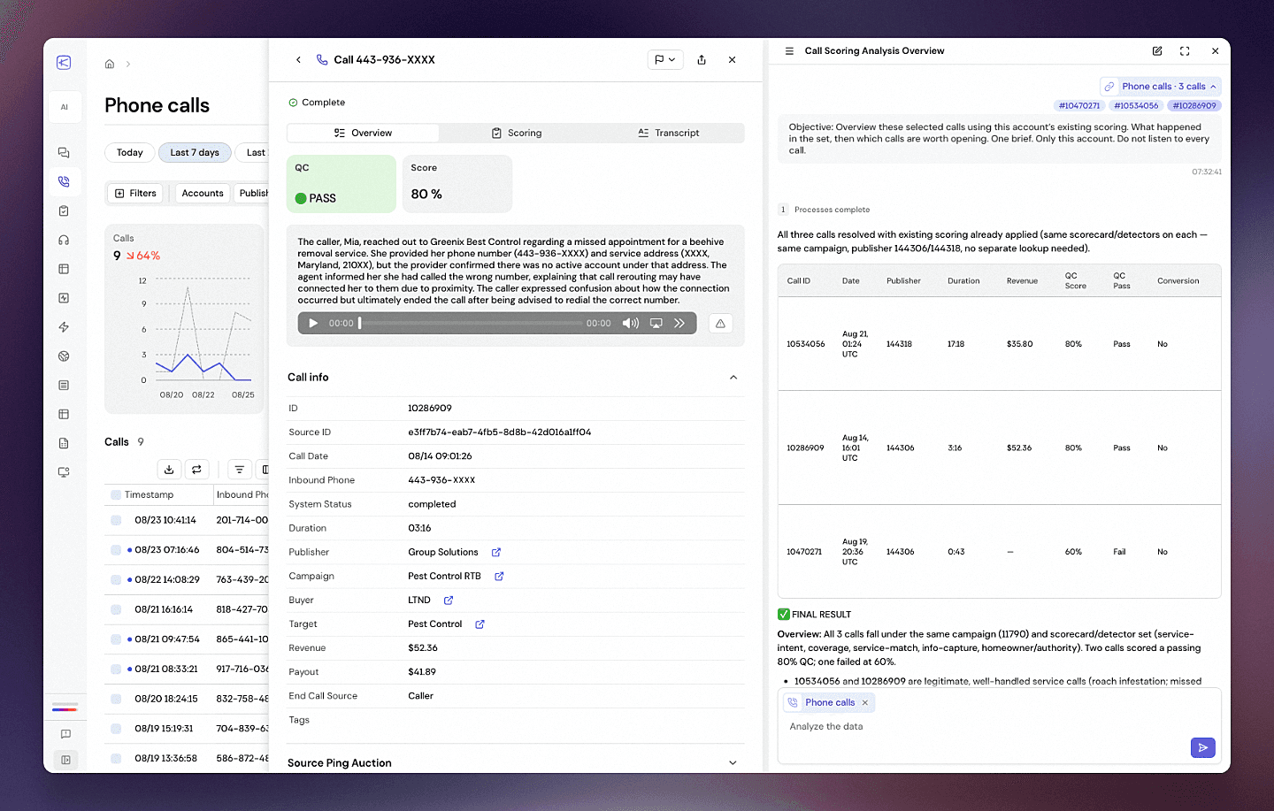Collapse the Phone calls · 3 calls chip
1274x811 pixels.
point(1161,87)
